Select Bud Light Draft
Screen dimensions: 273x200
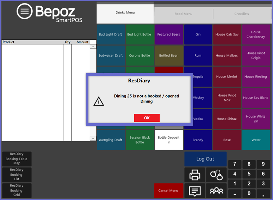[x=111, y=35]
